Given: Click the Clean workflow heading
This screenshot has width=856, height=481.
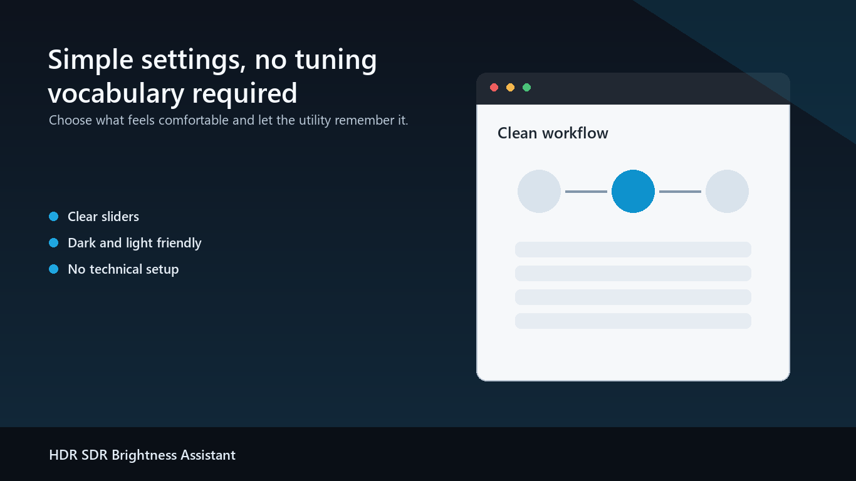Looking at the screenshot, I should (x=553, y=133).
